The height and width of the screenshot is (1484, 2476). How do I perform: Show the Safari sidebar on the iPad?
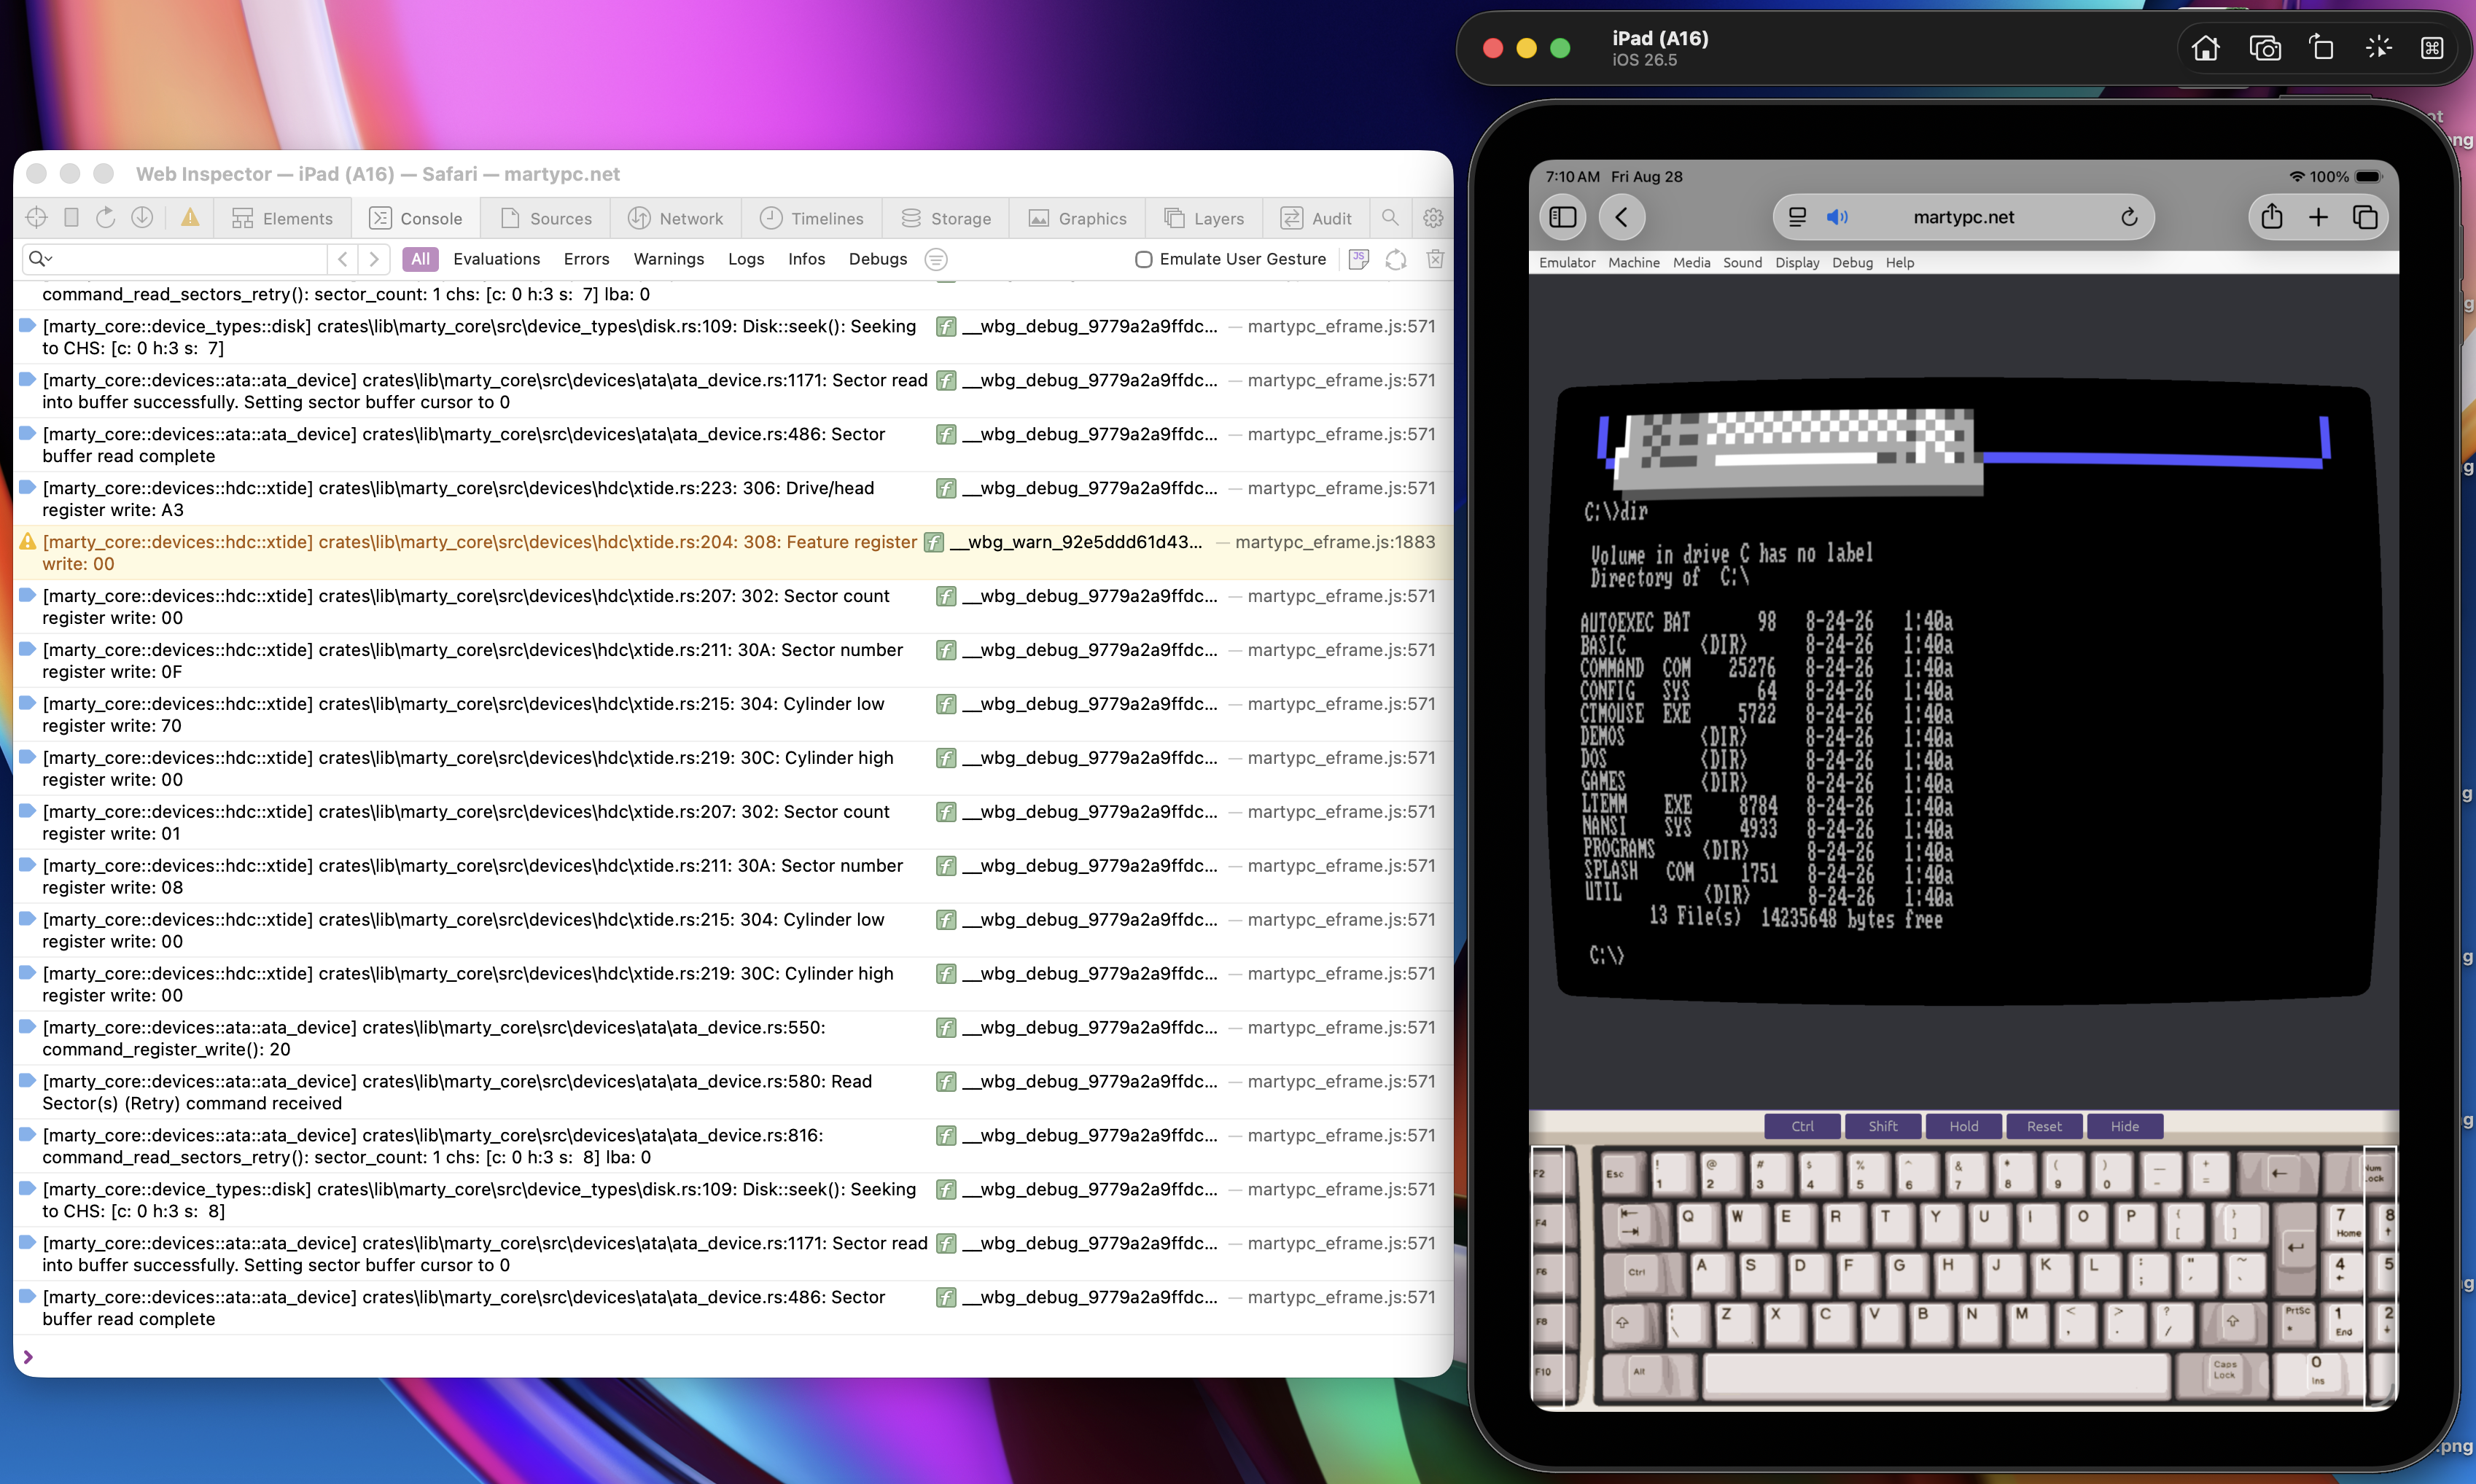pyautogui.click(x=1563, y=217)
